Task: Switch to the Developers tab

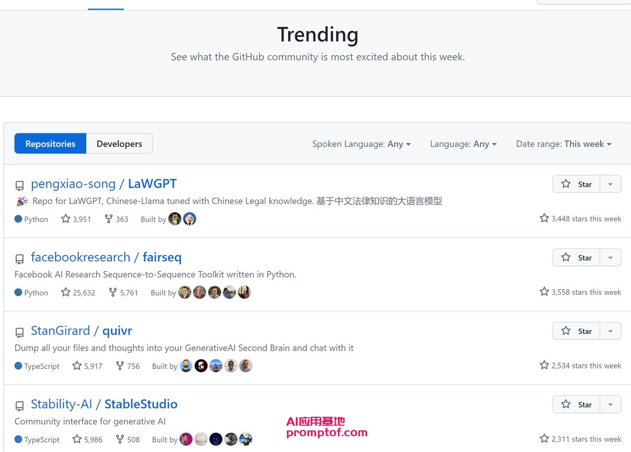Action: pos(119,143)
